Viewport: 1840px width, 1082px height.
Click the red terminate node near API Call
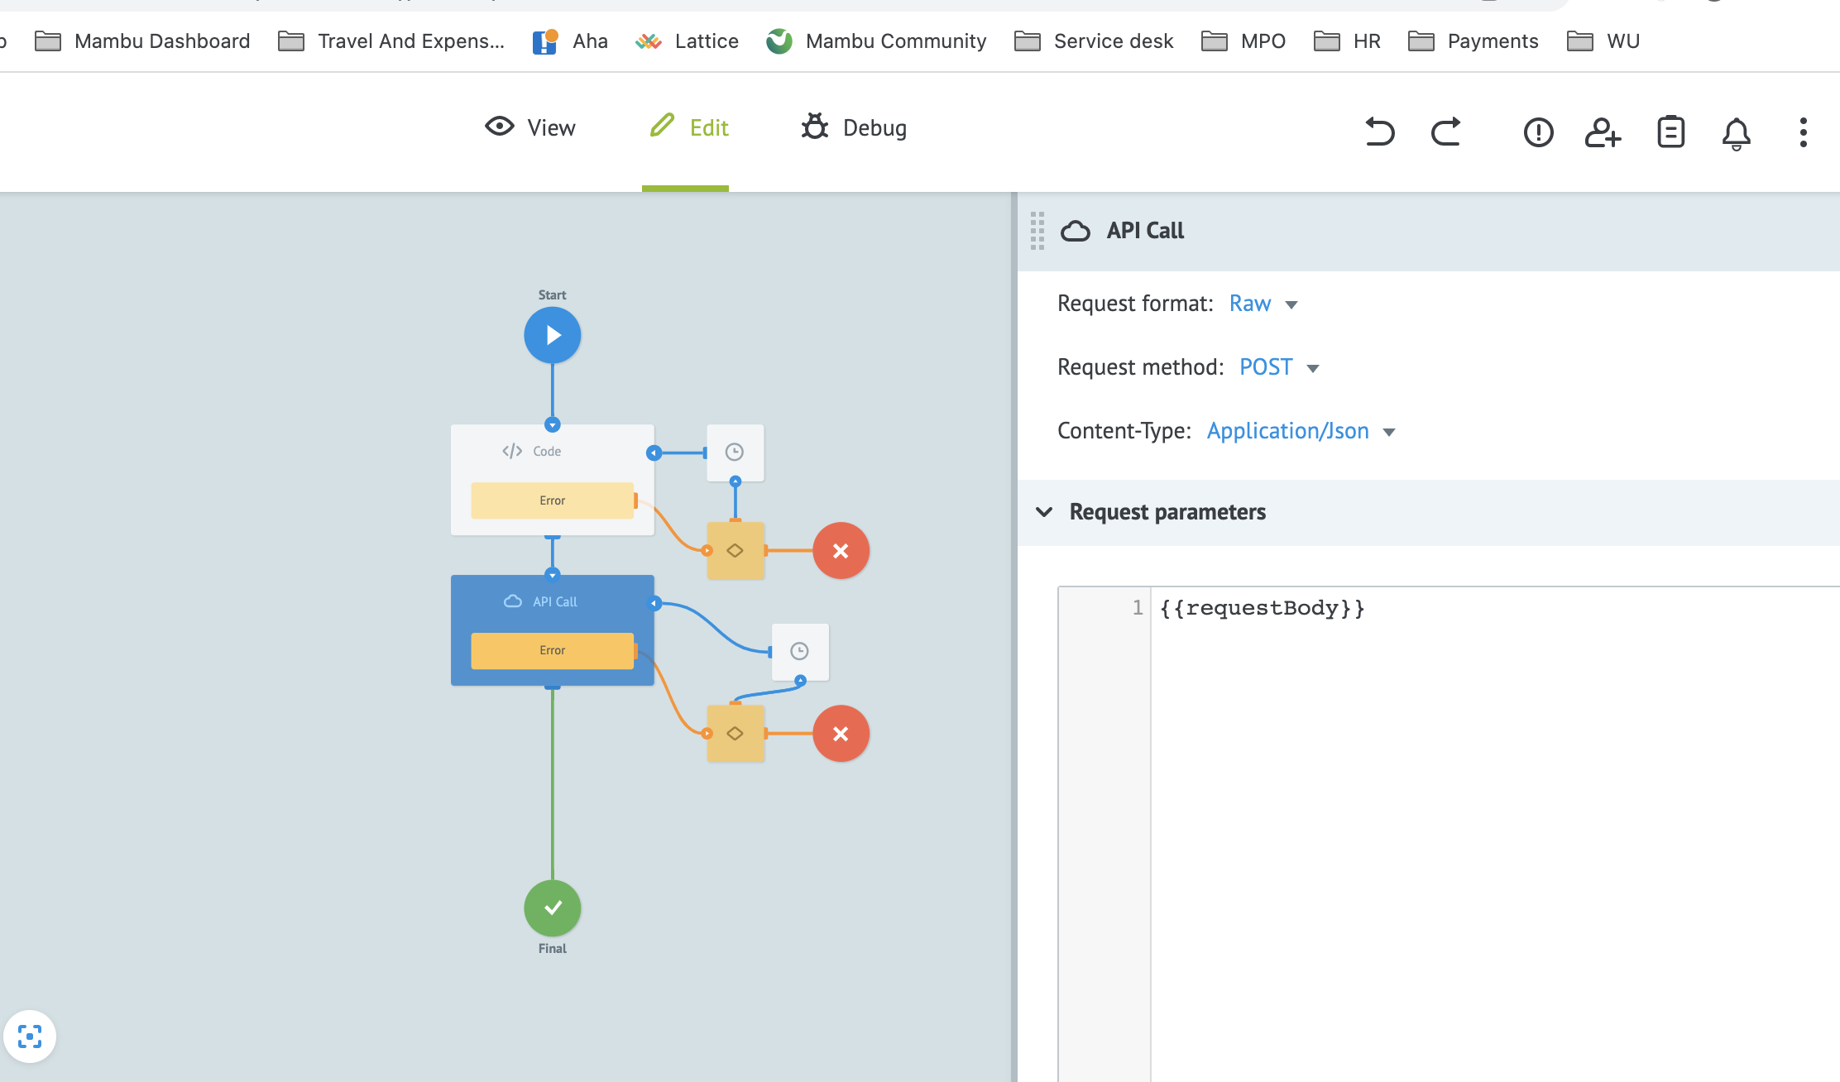tap(841, 733)
